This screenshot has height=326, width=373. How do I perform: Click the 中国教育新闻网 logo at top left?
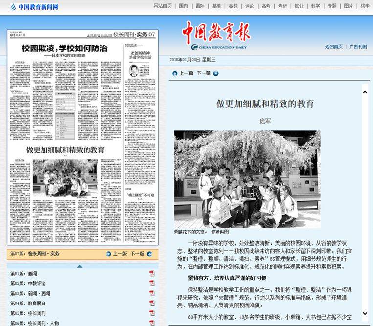click(x=34, y=7)
